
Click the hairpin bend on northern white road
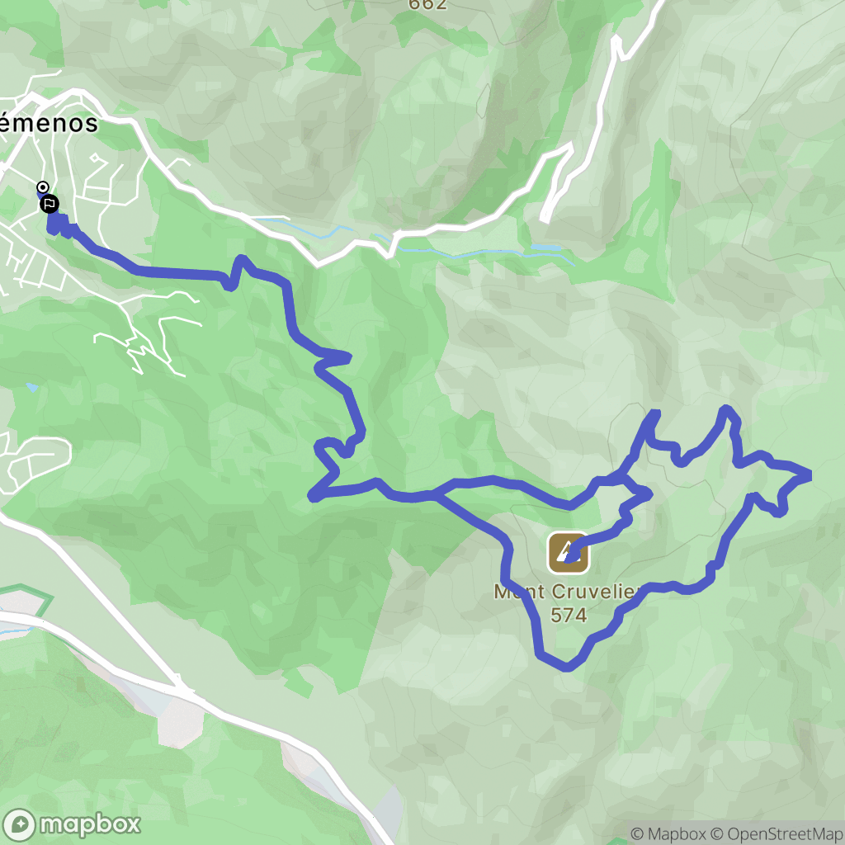pos(616,42)
